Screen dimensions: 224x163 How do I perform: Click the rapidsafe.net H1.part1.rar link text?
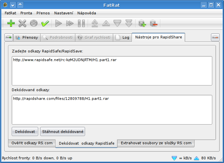point(65,60)
